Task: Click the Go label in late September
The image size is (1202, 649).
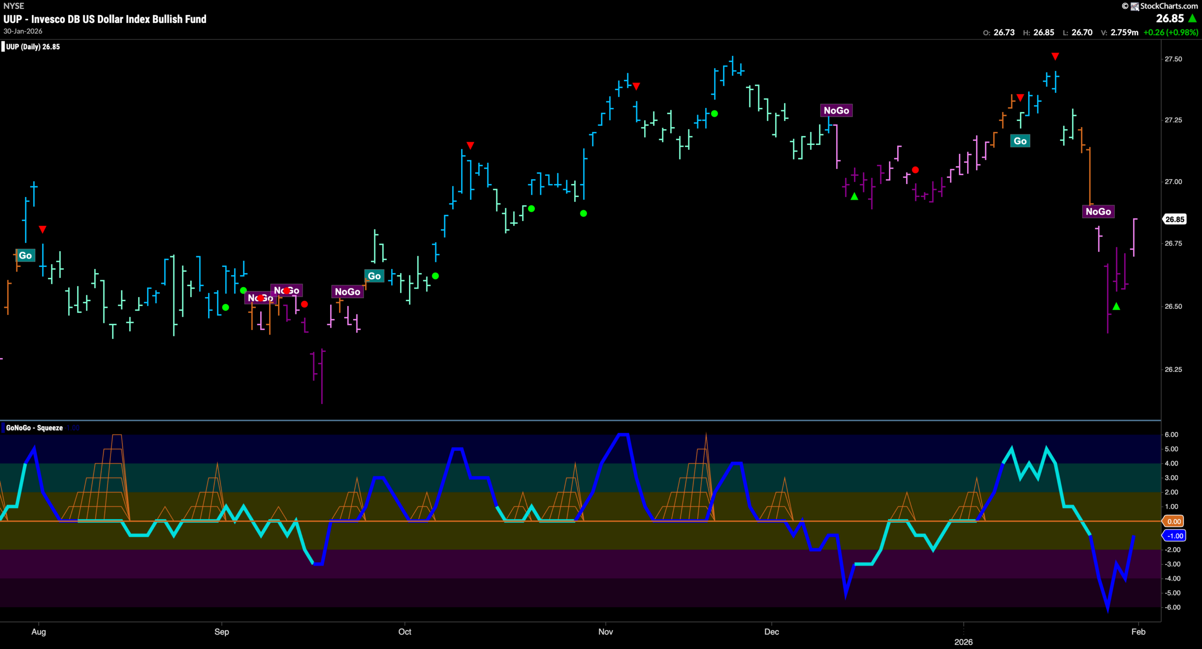Action: [x=374, y=276]
